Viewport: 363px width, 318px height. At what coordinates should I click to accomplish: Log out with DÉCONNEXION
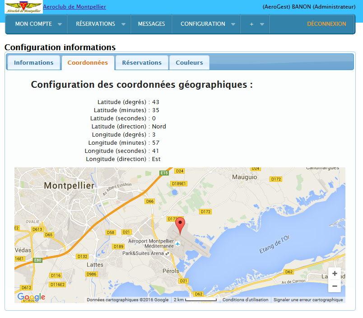326,24
